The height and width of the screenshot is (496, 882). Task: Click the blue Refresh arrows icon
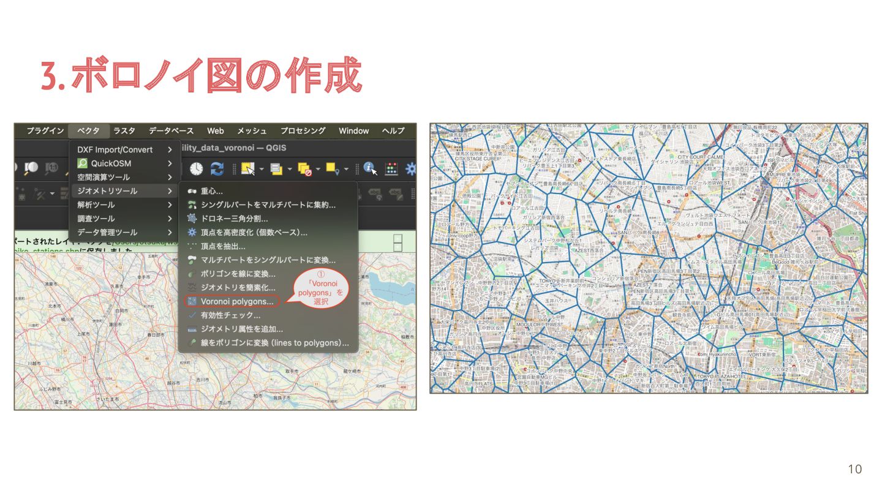tap(217, 168)
